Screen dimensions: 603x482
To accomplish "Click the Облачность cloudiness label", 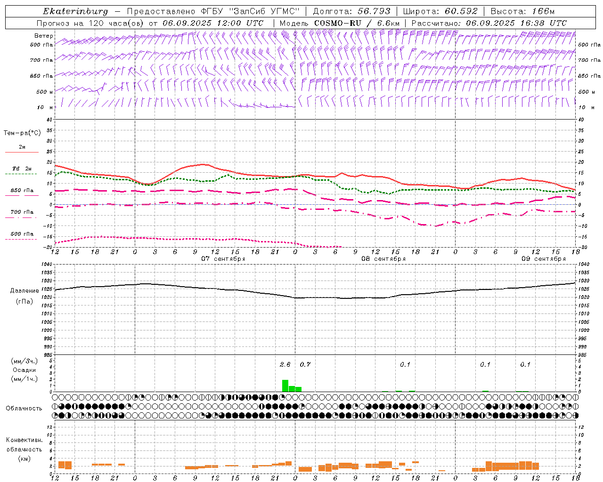I will tap(24, 409).
